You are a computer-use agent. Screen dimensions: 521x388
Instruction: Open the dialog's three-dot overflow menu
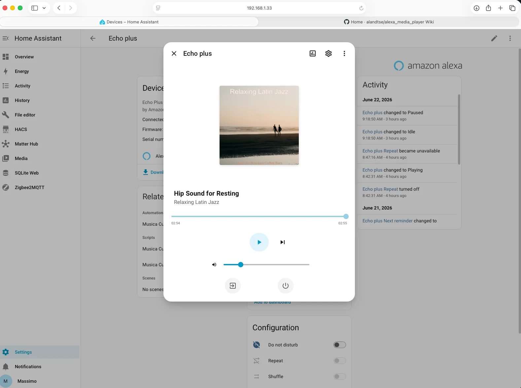pos(344,53)
